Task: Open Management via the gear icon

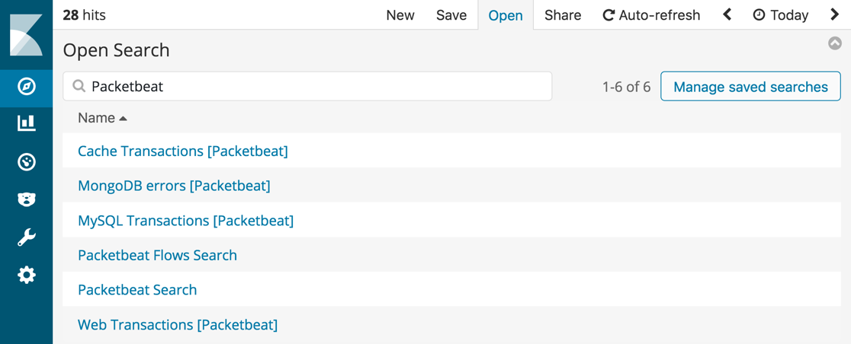Action: [26, 275]
